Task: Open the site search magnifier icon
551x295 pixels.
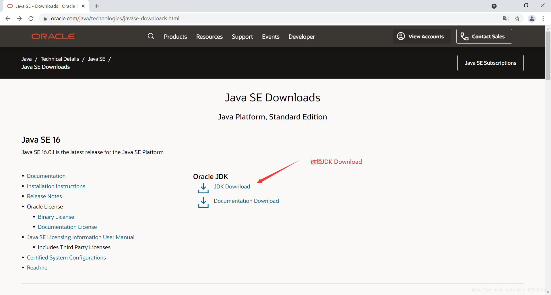Action: coord(151,36)
